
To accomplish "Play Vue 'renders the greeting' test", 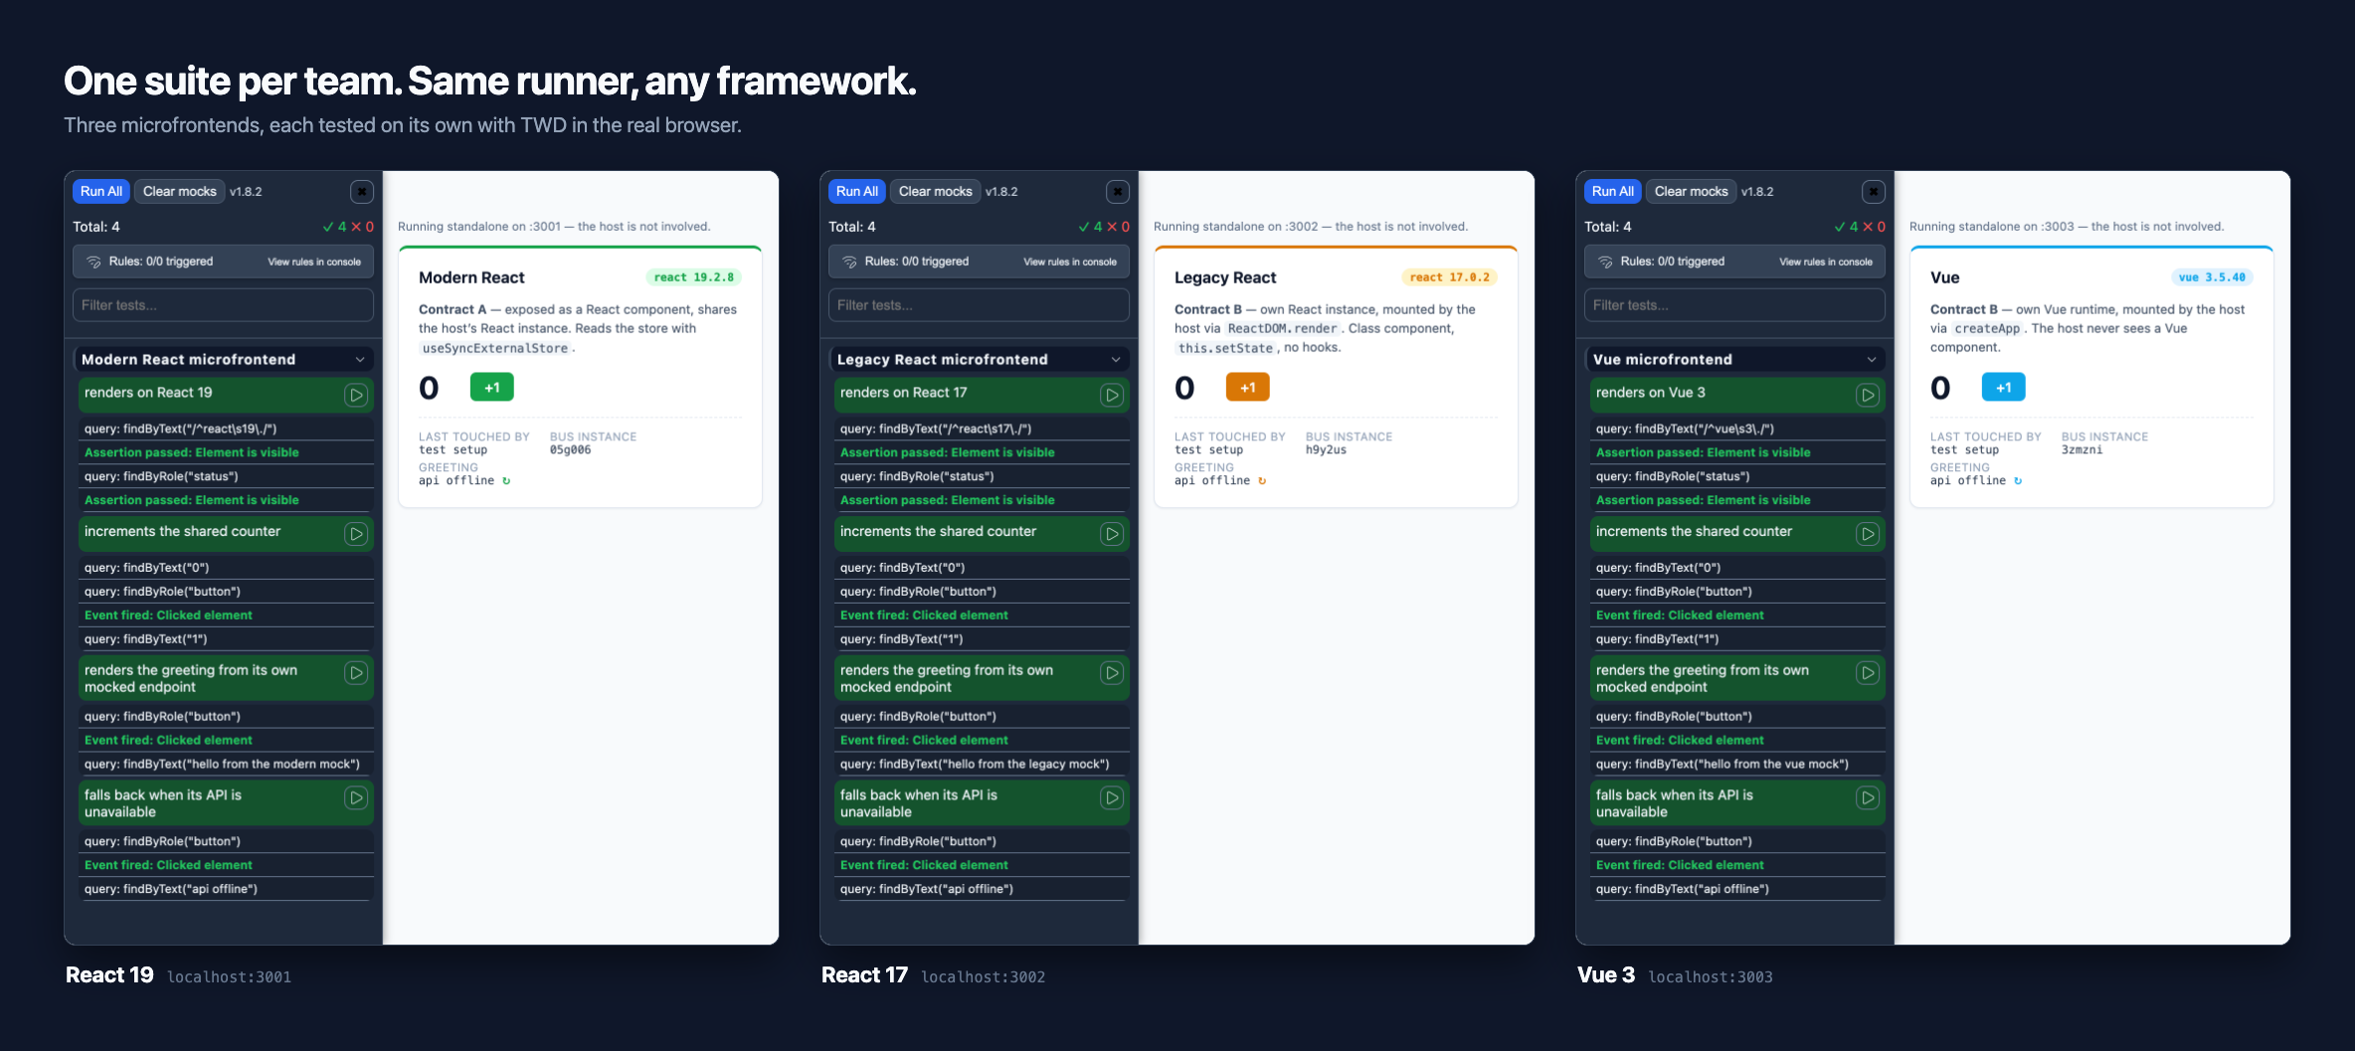I will point(1868,673).
